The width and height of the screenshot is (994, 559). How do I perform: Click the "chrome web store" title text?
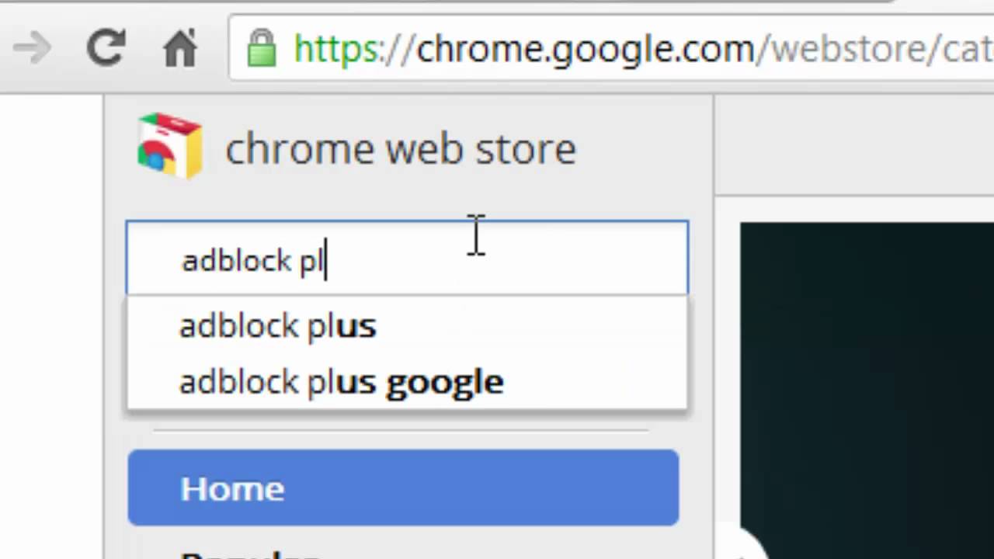tap(400, 148)
